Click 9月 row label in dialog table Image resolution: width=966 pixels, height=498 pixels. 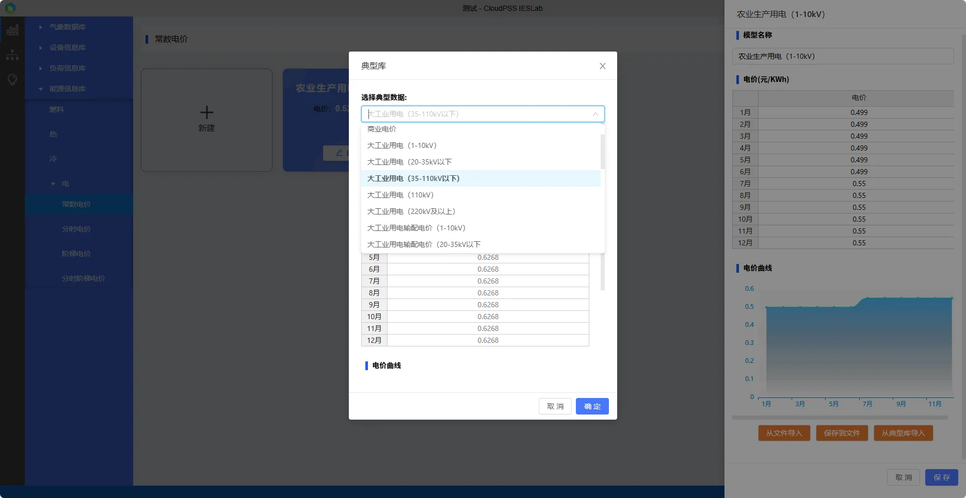click(374, 305)
